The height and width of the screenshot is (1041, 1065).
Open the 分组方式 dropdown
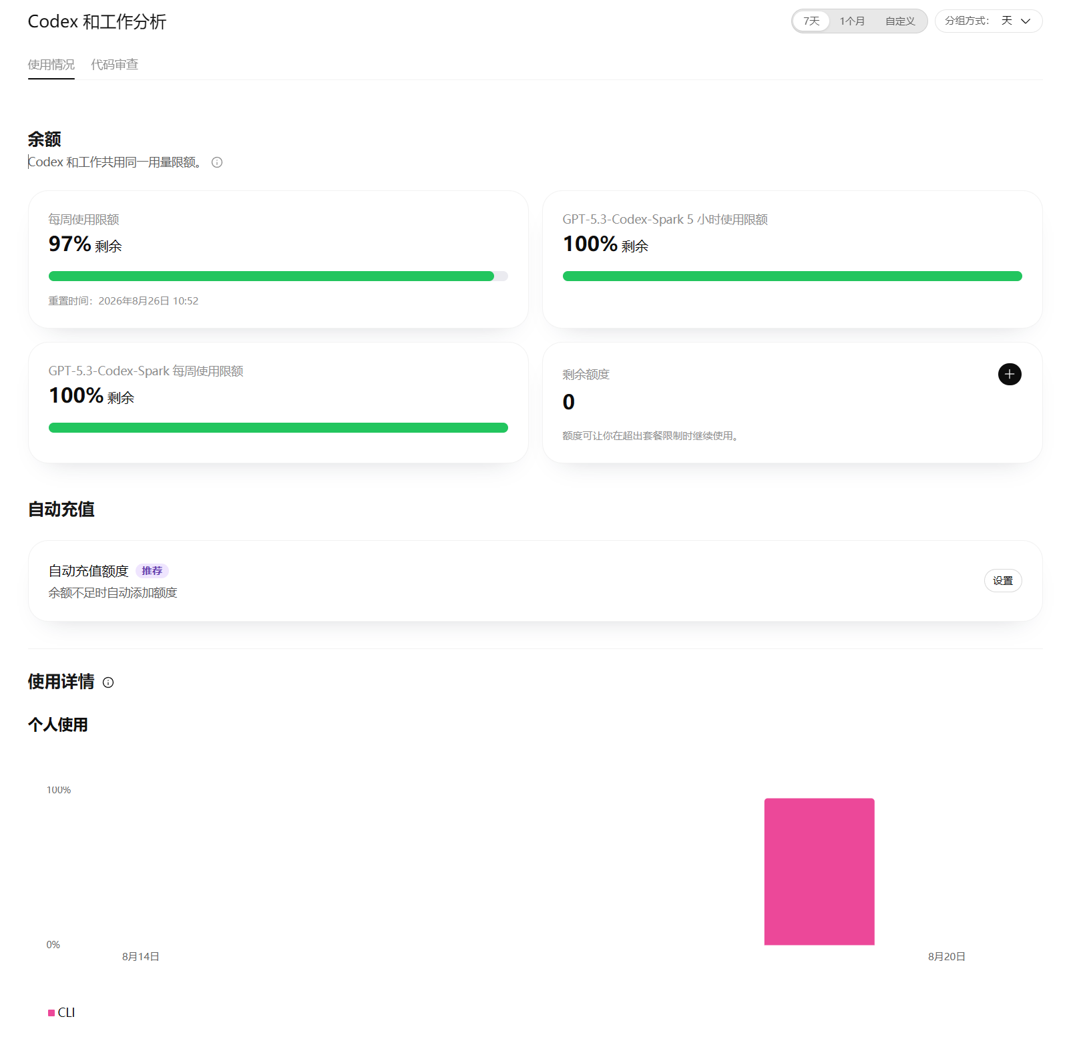coord(988,21)
